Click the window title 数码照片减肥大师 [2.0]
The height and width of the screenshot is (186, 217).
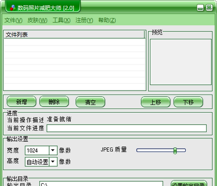(46, 8)
